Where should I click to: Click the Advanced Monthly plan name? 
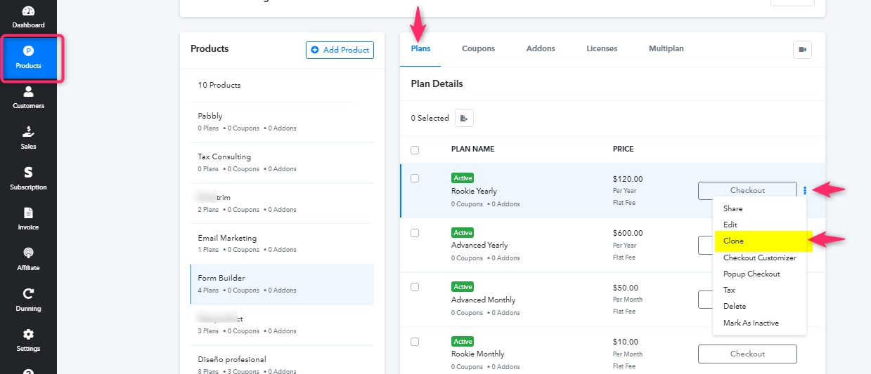pos(483,300)
